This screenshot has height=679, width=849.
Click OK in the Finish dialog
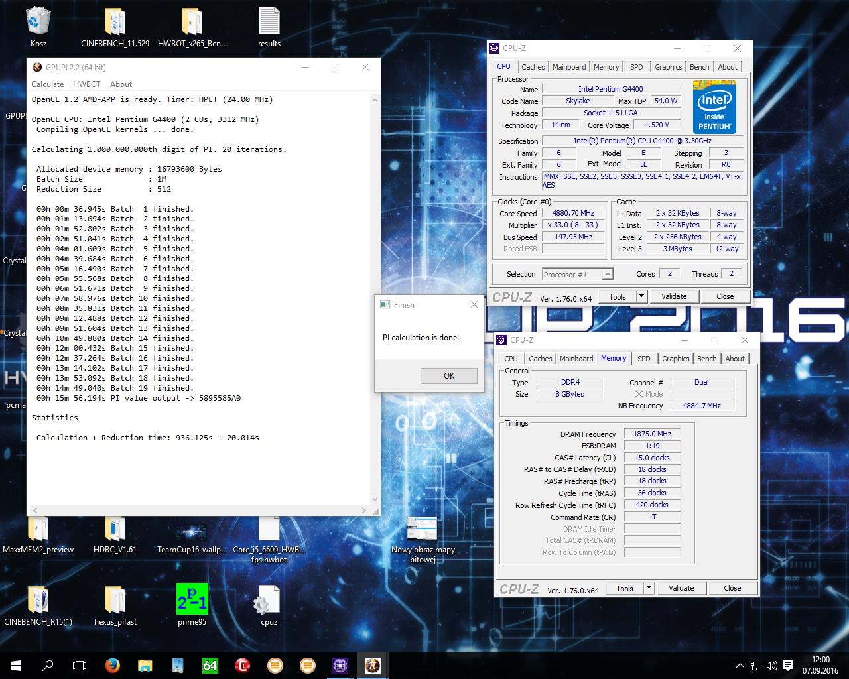pos(449,375)
